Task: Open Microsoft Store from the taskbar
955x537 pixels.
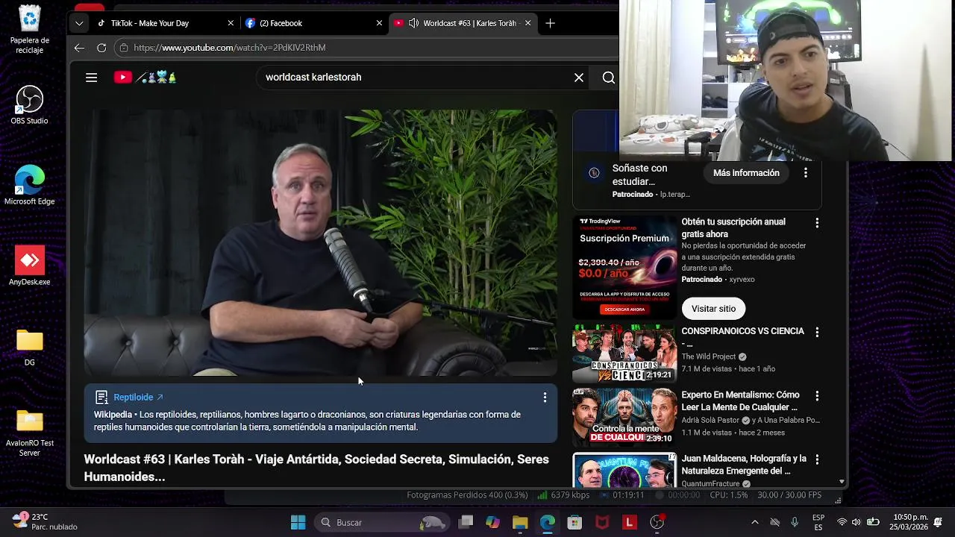Action: click(574, 522)
